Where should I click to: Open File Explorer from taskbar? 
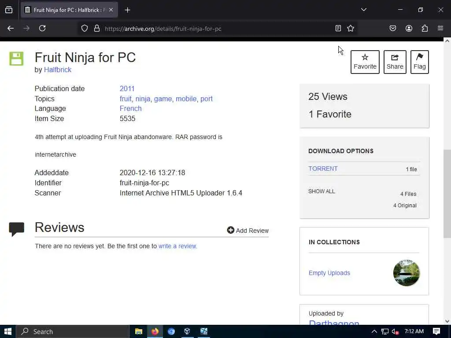(x=139, y=331)
